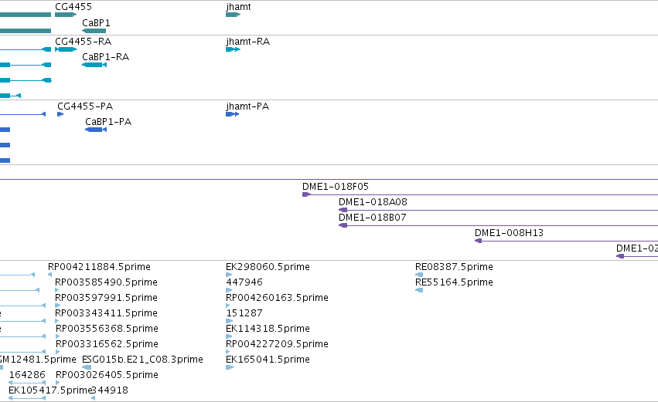Click the EK165041.5prime EST marker
This screenshot has height=402, width=658.
pos(230,367)
